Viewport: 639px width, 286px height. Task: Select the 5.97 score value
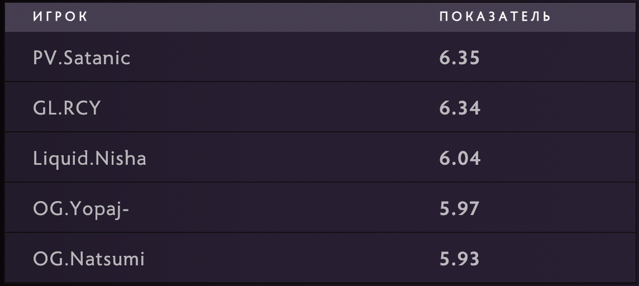(459, 209)
